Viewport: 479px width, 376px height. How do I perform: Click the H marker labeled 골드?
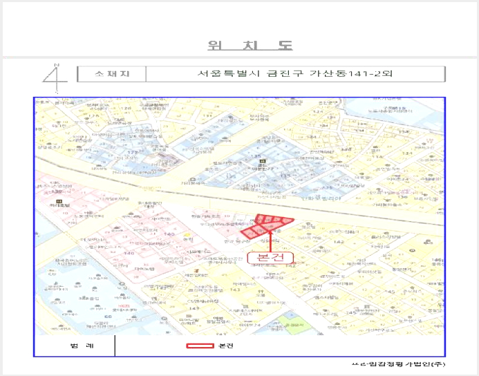click(x=261, y=161)
